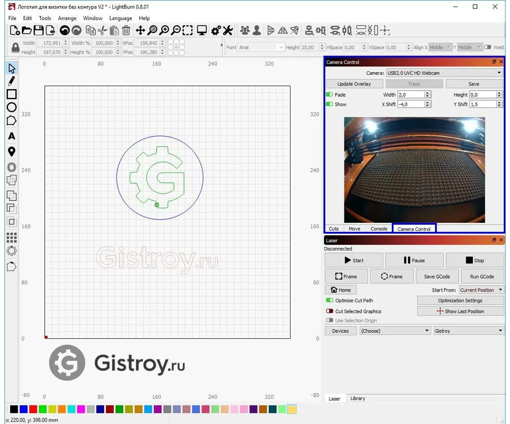Open the File menu
Viewport: 510px width, 424px height.
(x=12, y=18)
